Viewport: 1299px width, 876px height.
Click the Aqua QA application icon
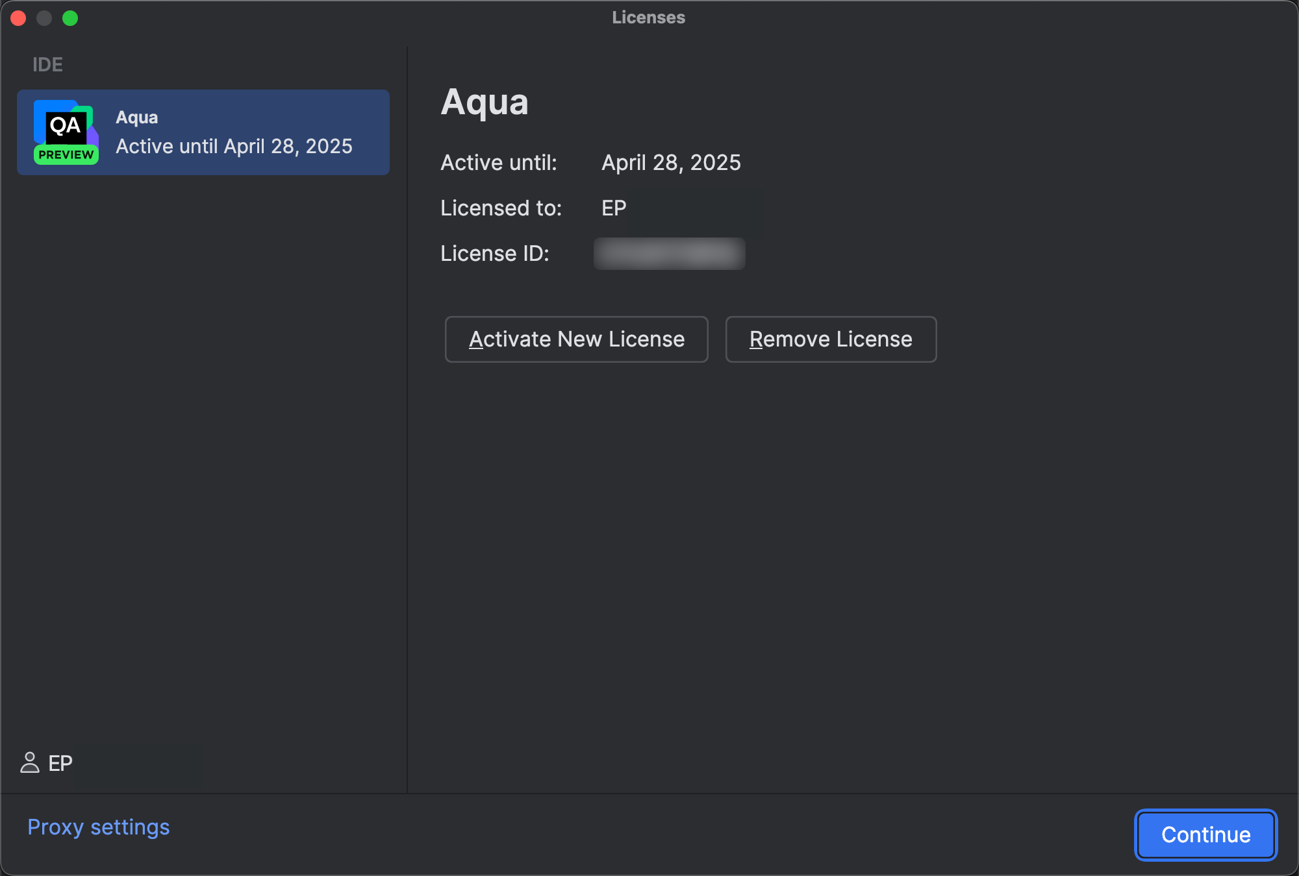[x=65, y=130]
